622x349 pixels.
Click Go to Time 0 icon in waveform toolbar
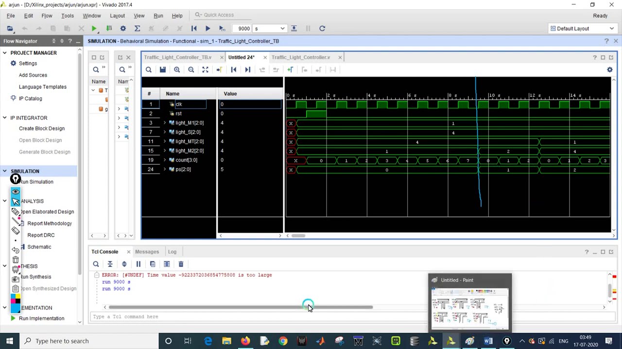233,70
